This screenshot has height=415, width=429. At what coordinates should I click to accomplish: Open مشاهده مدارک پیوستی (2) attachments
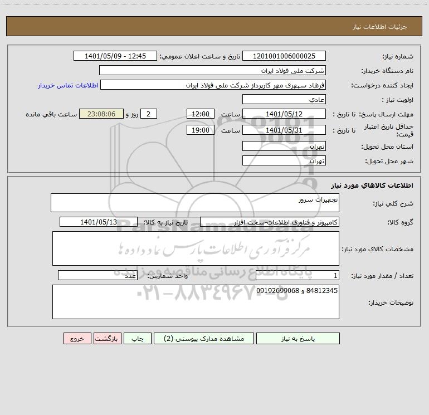tap(204, 339)
